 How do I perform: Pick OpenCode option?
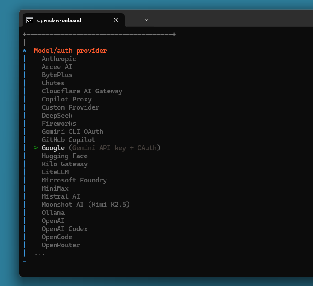point(57,237)
